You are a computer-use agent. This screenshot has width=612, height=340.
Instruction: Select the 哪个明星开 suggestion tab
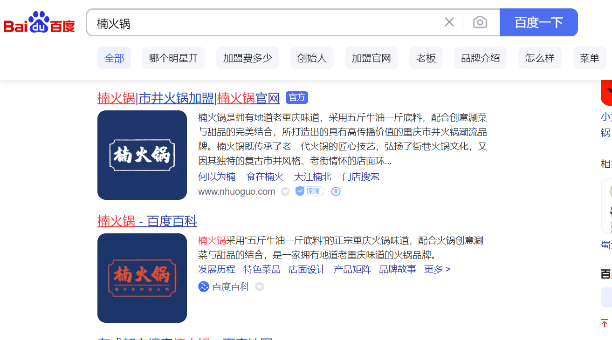click(x=173, y=58)
